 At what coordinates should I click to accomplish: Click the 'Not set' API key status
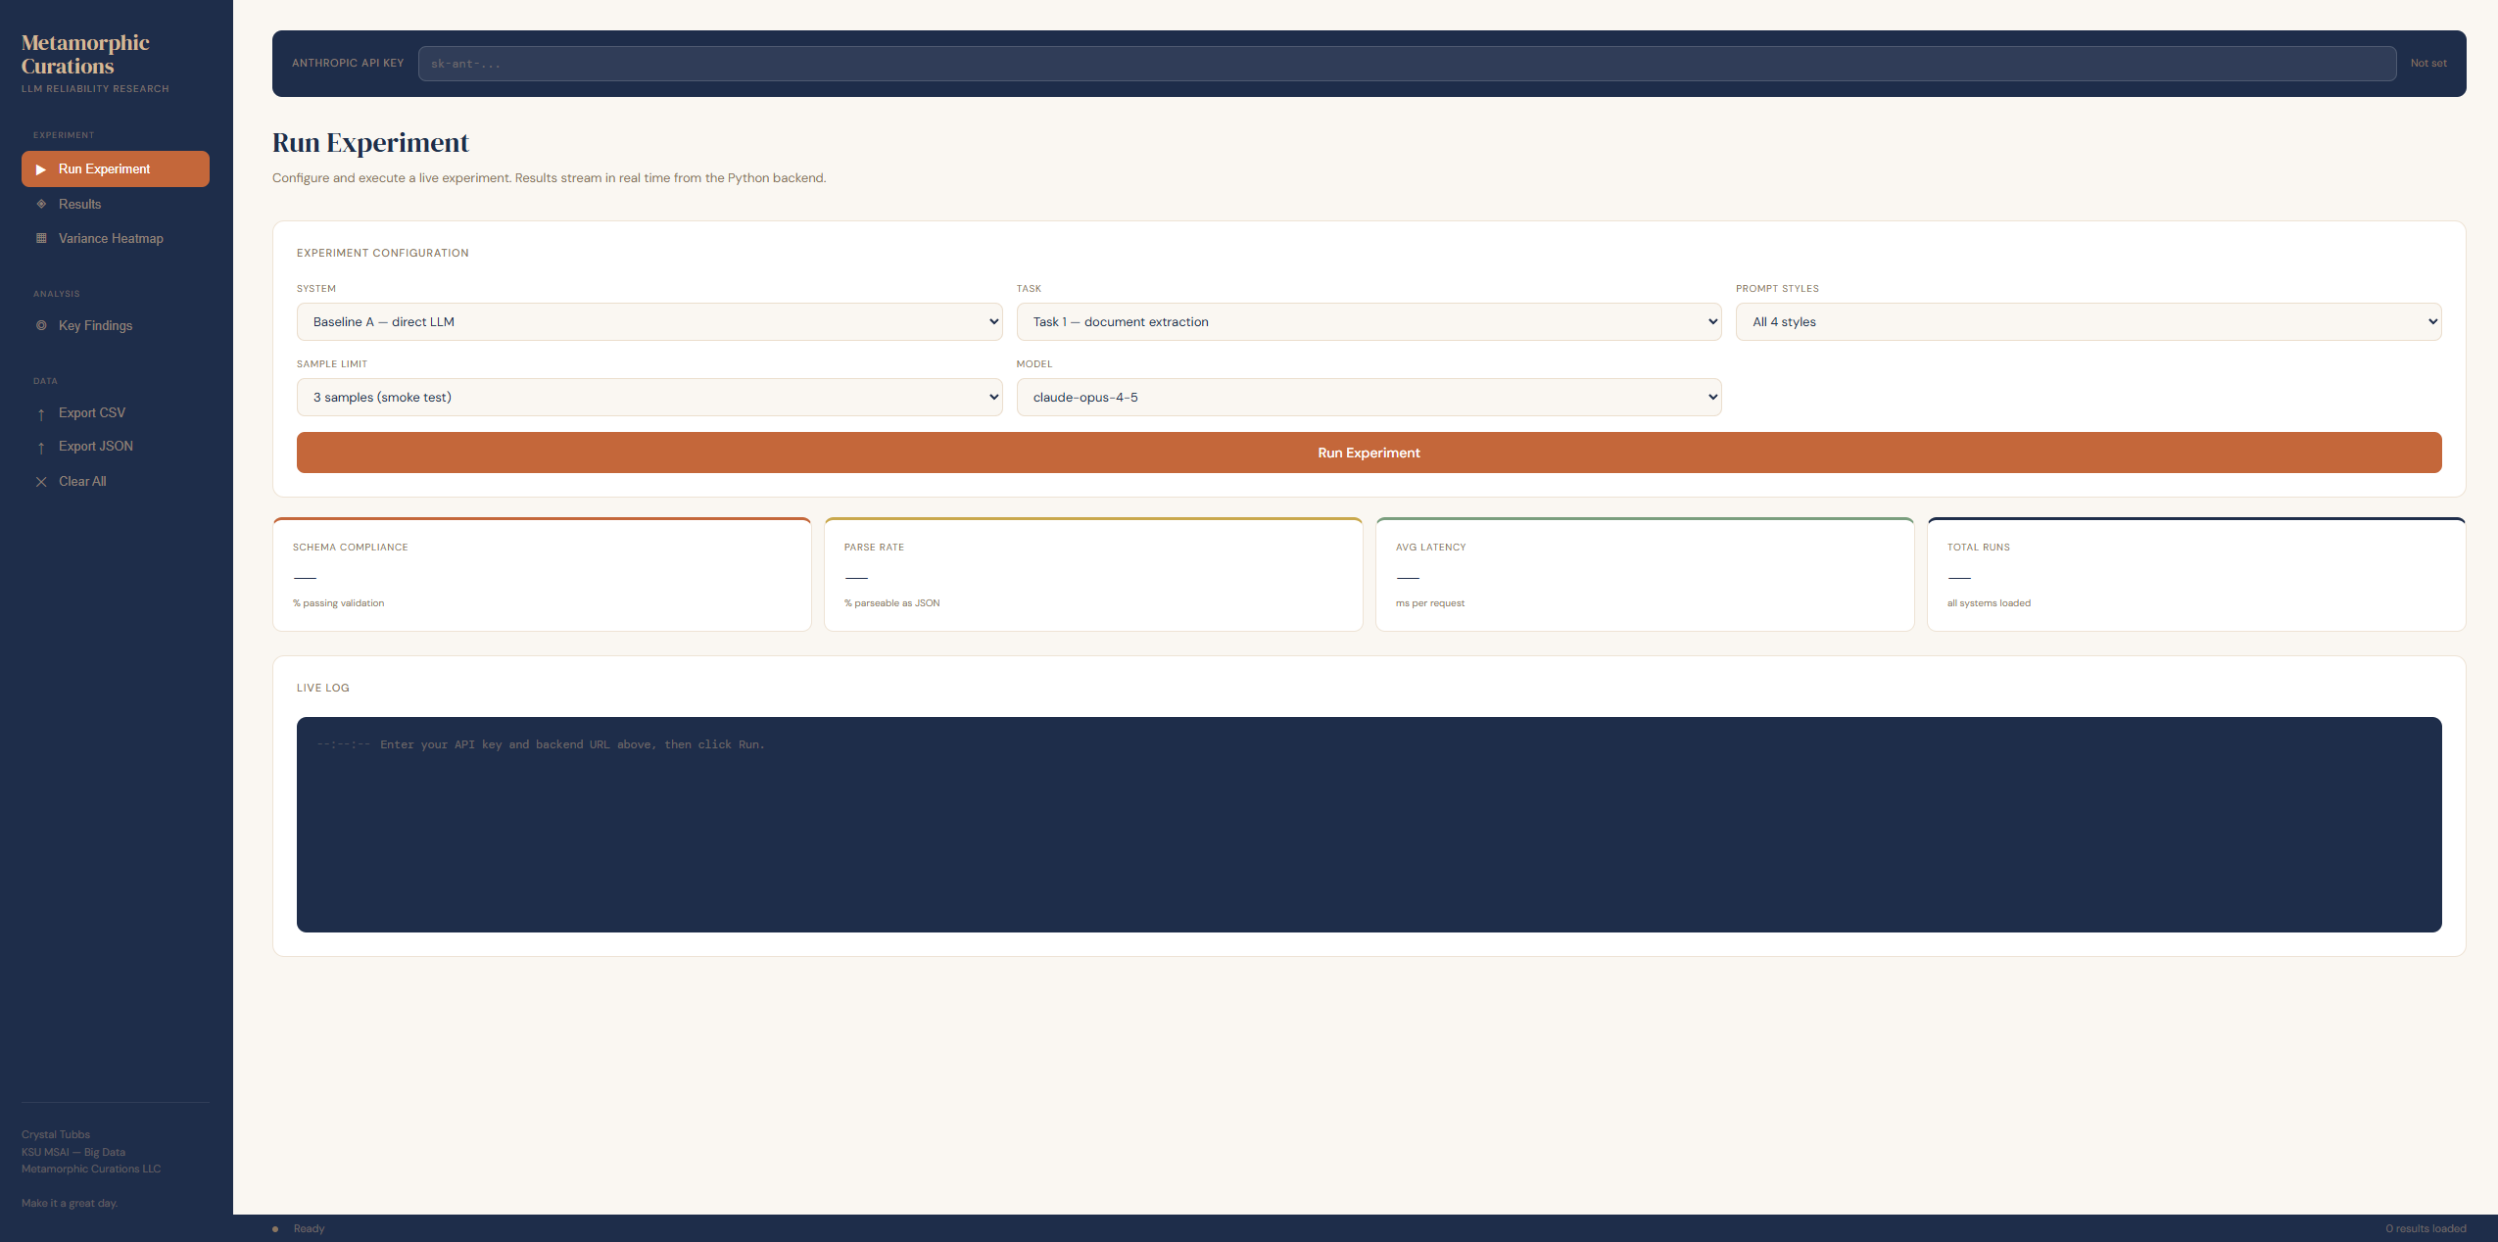coord(2428,64)
